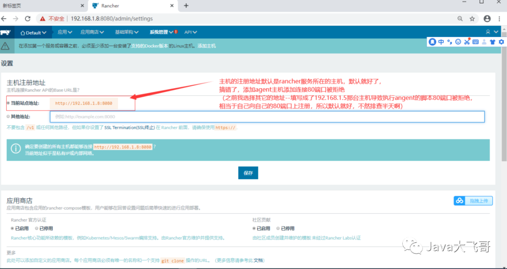
Task: Click the scrollbar up arrow
Action: tap(504, 29)
